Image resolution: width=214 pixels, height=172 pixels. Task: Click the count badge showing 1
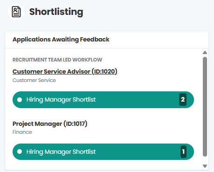point(183,151)
